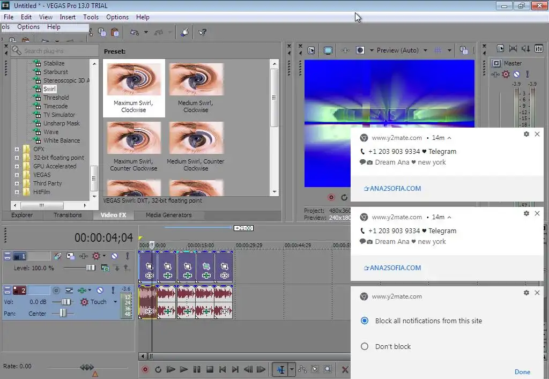Expand the Third Party folder
Screen dimensions: 549x379
(x=17, y=183)
